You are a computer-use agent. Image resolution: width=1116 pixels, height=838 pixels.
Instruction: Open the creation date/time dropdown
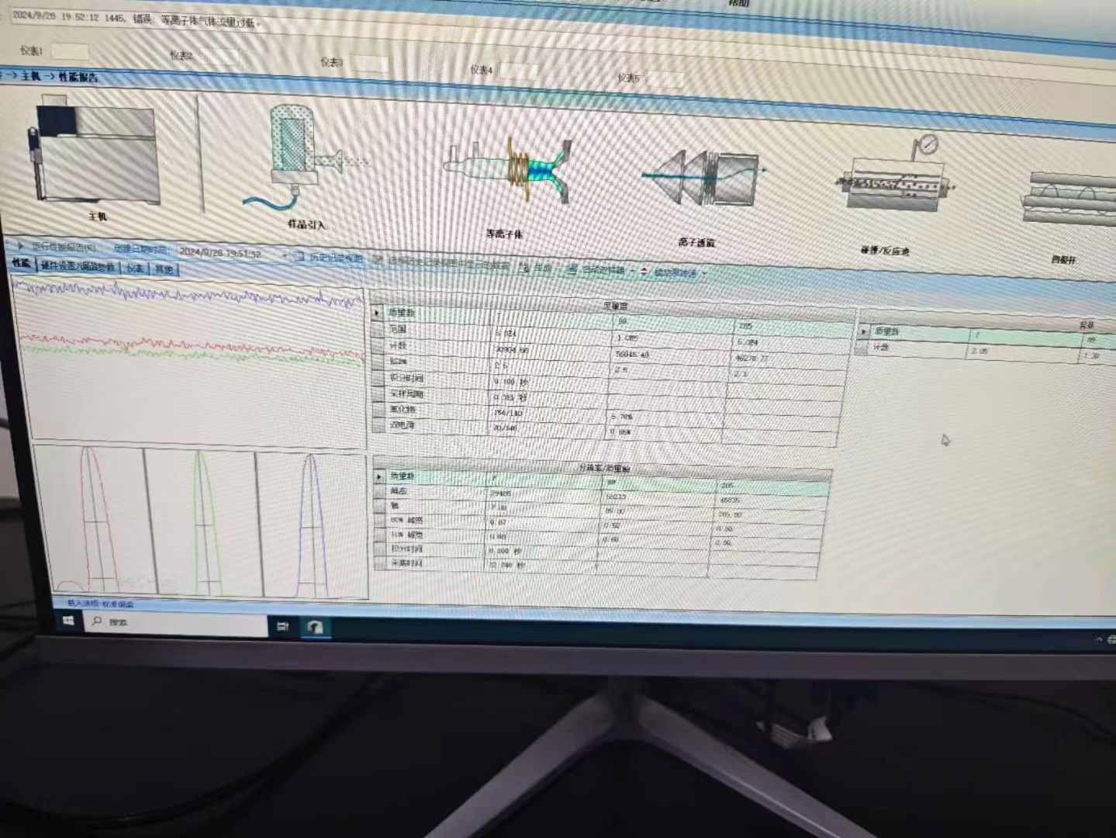284,255
